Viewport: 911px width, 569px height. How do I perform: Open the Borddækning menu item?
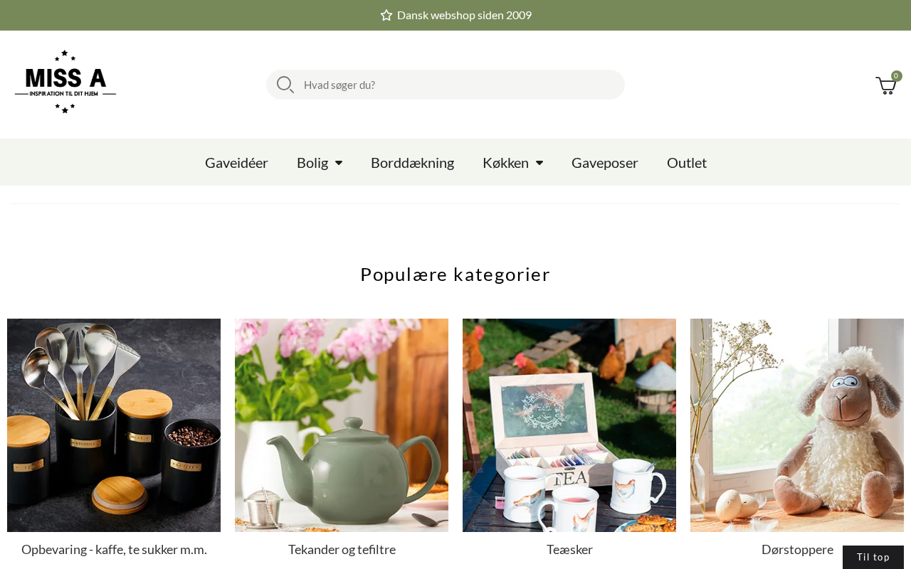[412, 162]
